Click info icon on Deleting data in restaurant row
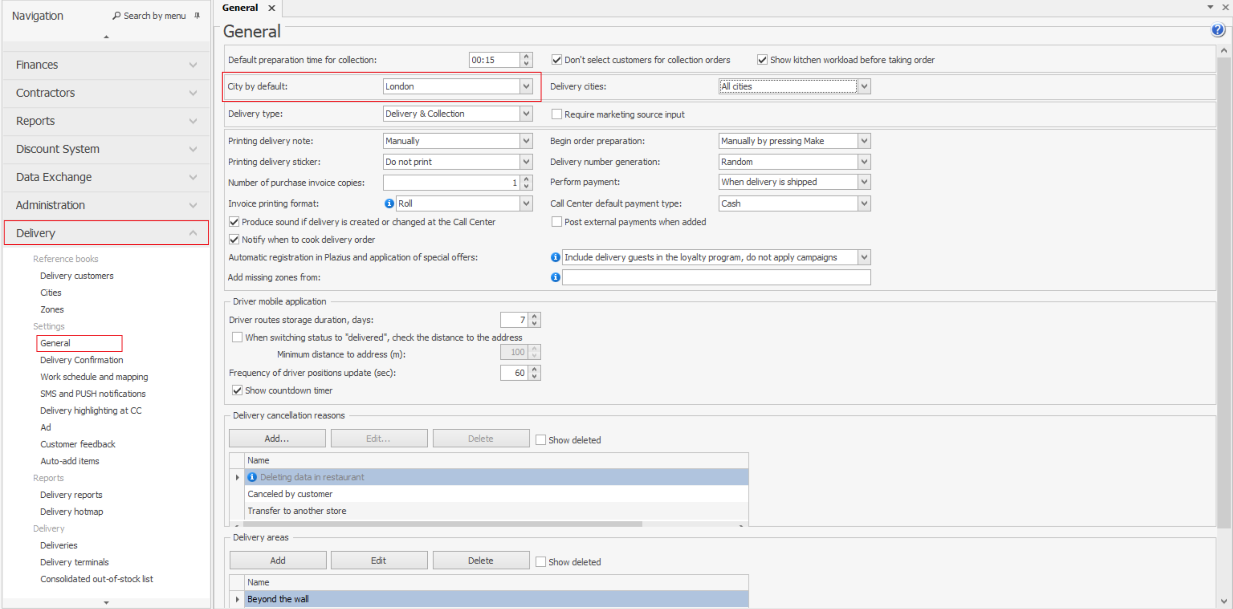Image resolution: width=1233 pixels, height=609 pixels. tap(252, 477)
